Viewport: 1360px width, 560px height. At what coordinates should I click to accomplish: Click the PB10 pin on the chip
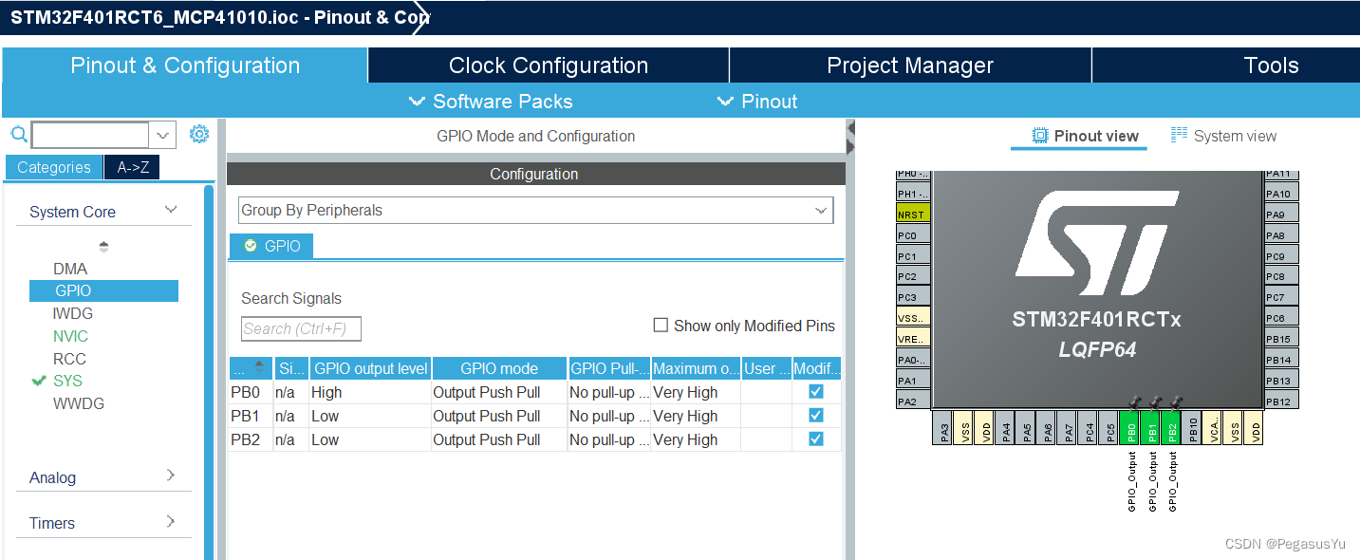click(x=1193, y=428)
